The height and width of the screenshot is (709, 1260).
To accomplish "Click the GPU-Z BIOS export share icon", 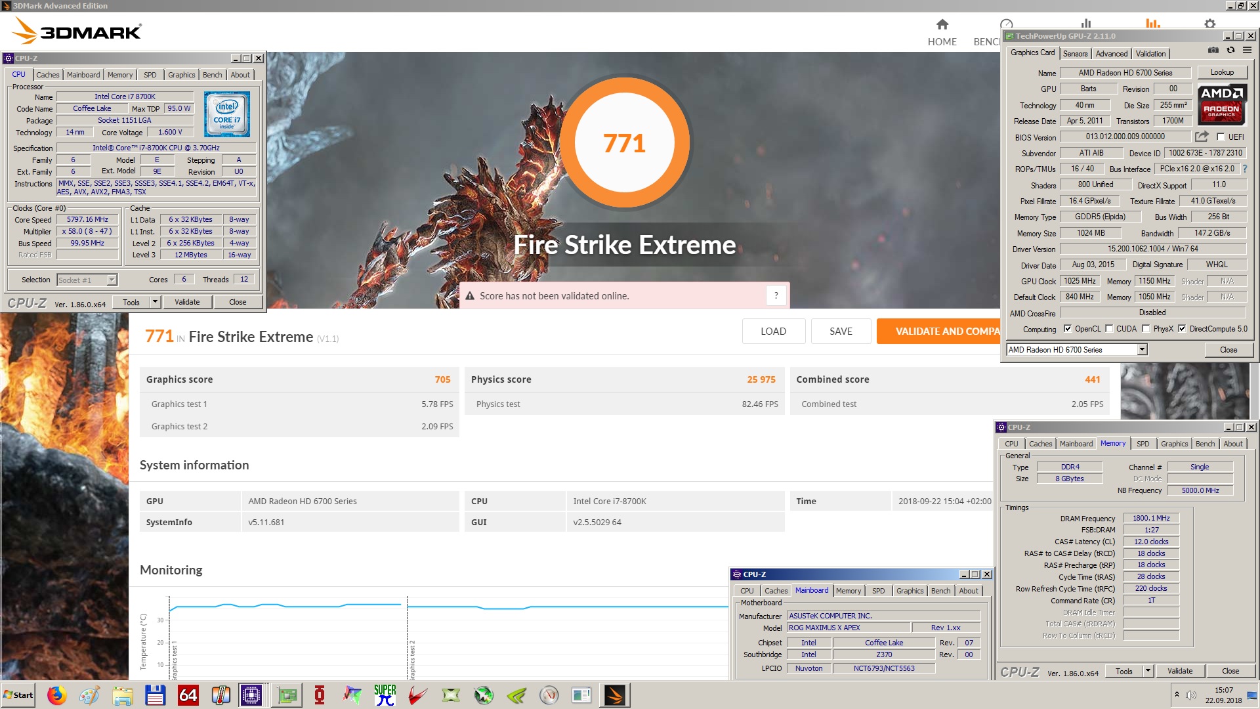I will (1202, 137).
